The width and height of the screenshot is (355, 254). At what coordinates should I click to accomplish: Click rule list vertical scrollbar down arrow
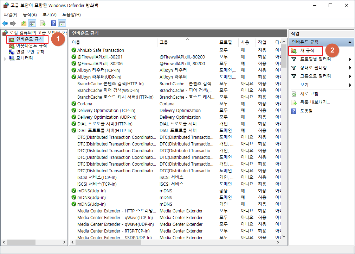(284, 236)
